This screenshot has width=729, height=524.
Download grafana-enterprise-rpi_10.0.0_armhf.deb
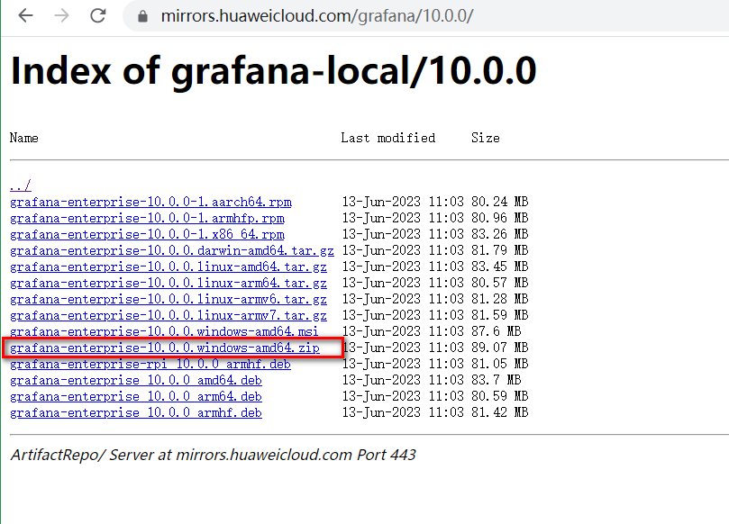pyautogui.click(x=150, y=365)
